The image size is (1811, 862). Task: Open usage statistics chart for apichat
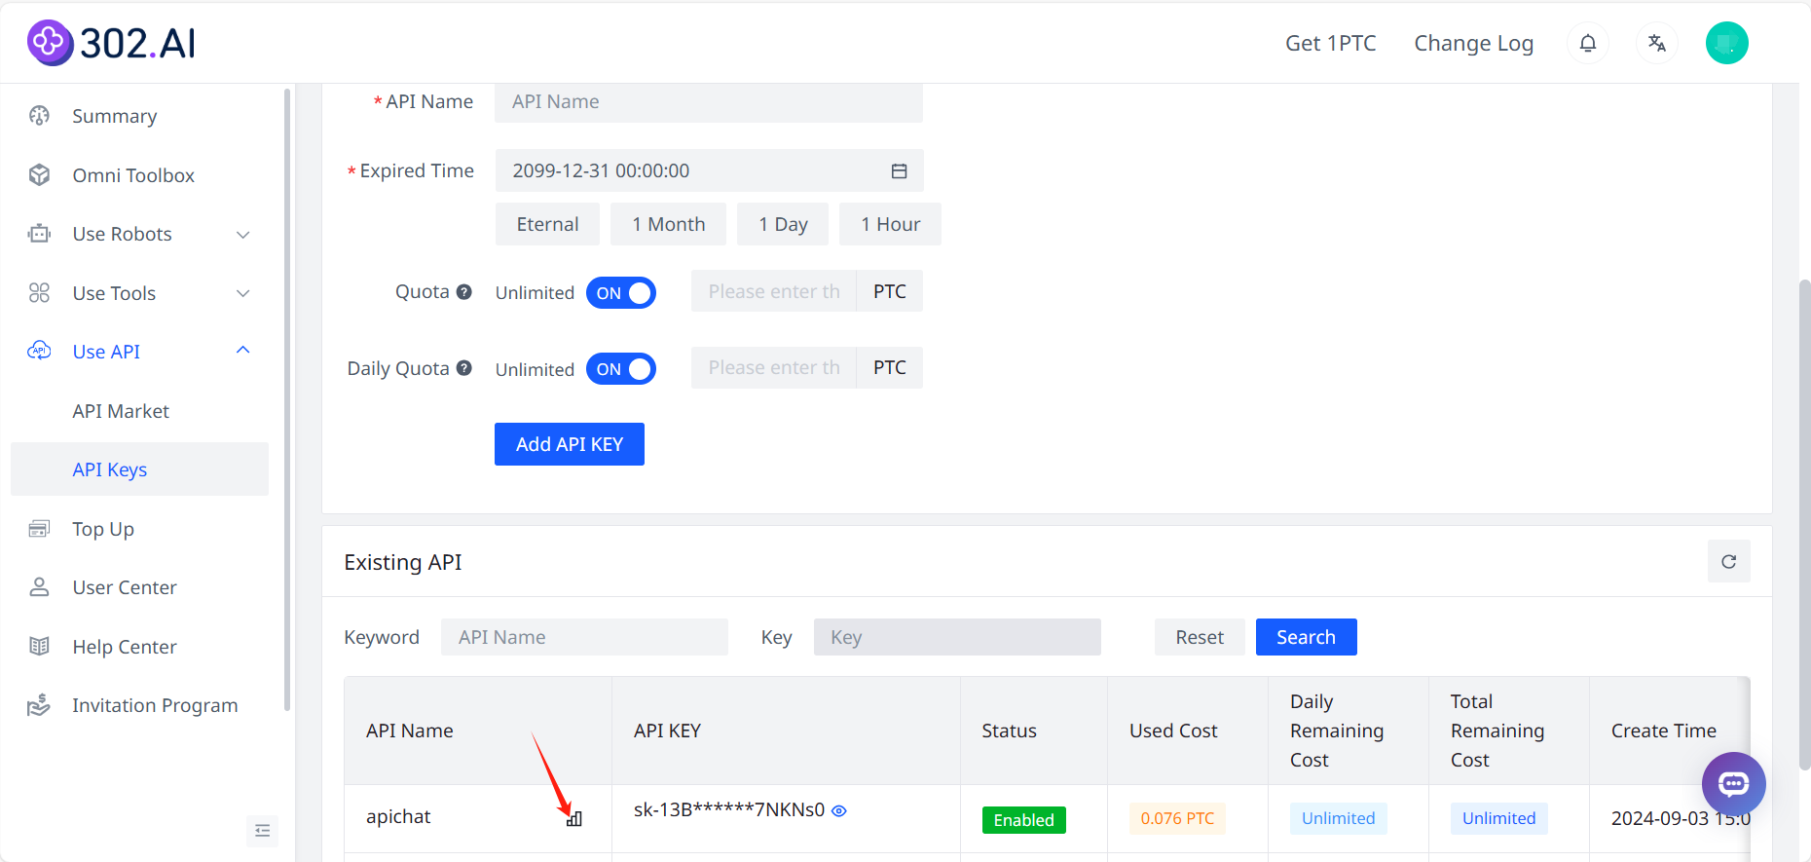(x=574, y=819)
